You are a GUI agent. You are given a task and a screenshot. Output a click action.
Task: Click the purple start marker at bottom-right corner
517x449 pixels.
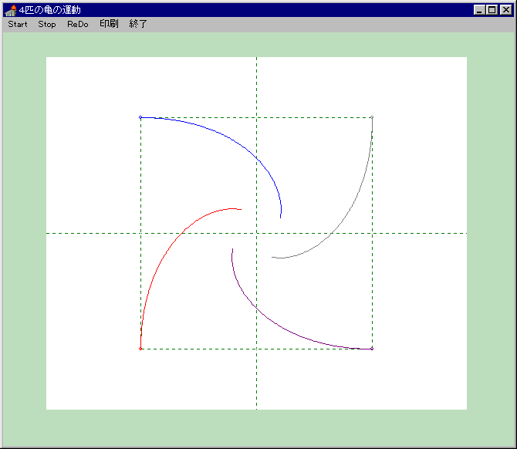[x=372, y=349]
